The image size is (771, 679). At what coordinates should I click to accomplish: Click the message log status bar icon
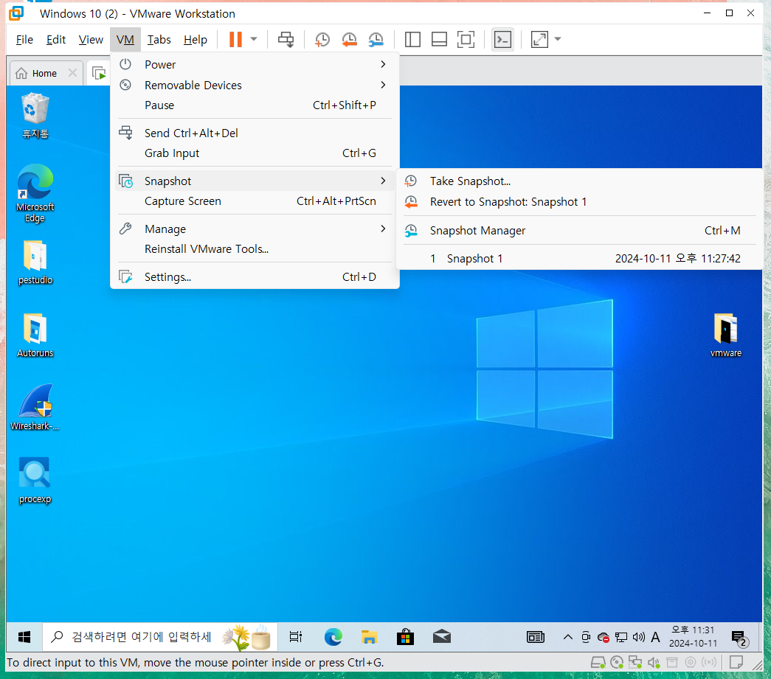click(736, 662)
